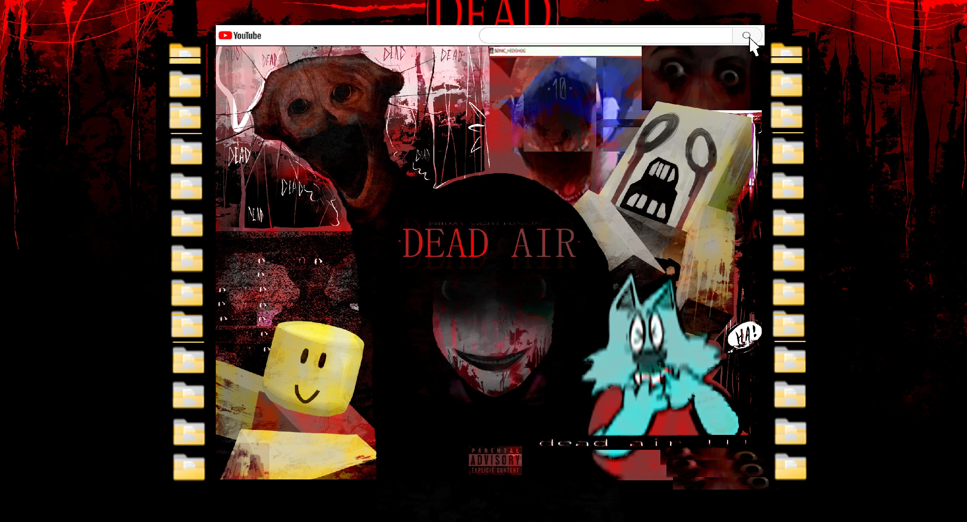Open the topmost folder in right column
This screenshot has width=967, height=522.
click(x=786, y=53)
